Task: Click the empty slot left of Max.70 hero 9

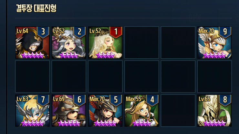Action: click(x=178, y=43)
